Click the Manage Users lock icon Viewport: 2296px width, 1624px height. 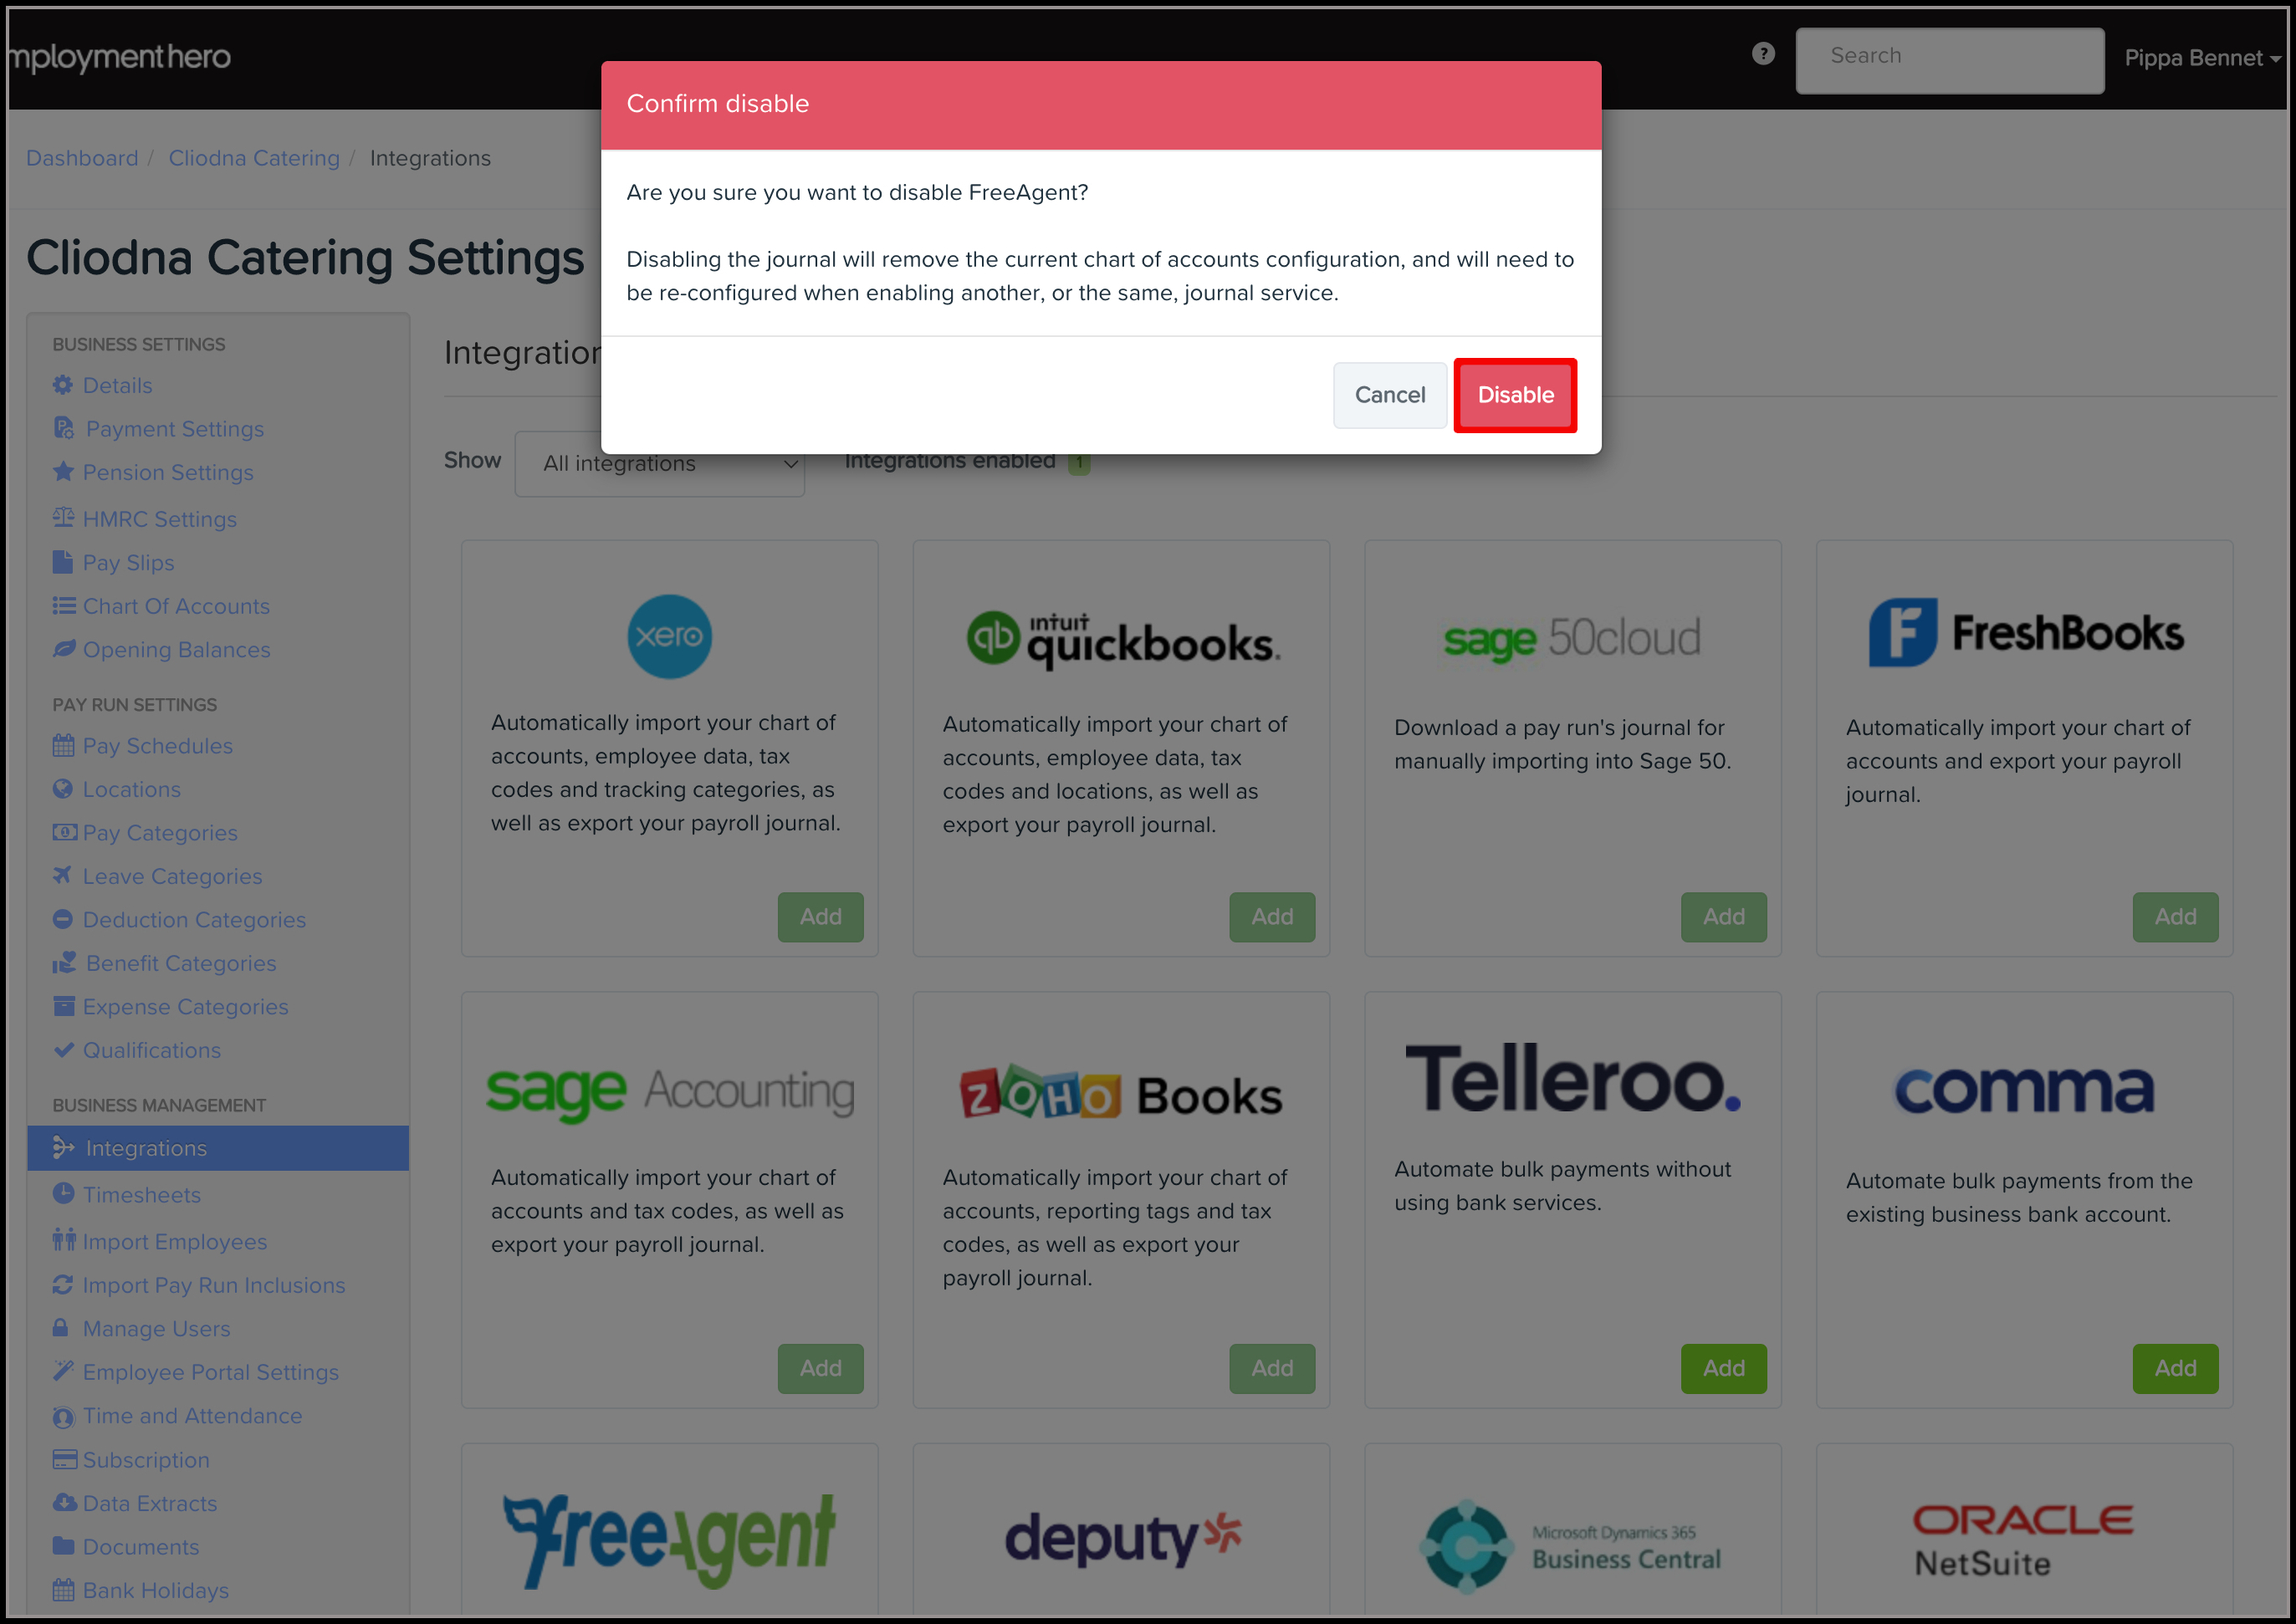(61, 1327)
